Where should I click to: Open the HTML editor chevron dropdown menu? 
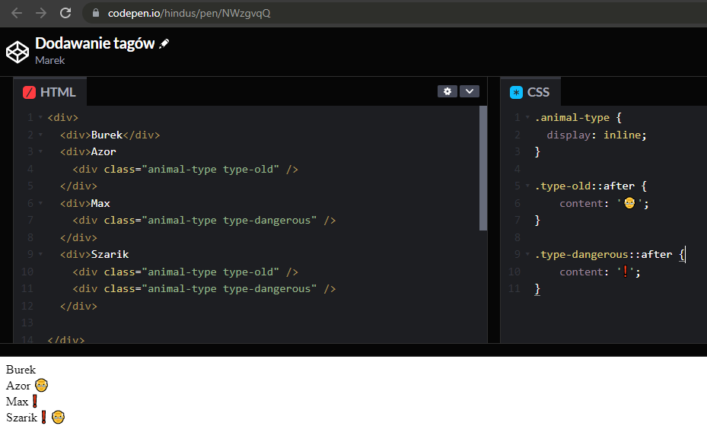pyautogui.click(x=470, y=91)
